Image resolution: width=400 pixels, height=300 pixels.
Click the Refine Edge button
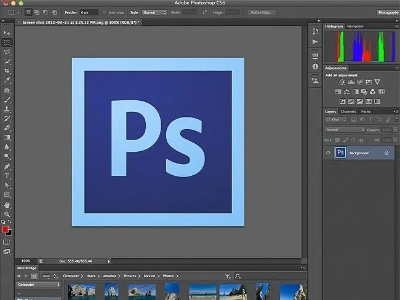coord(262,12)
